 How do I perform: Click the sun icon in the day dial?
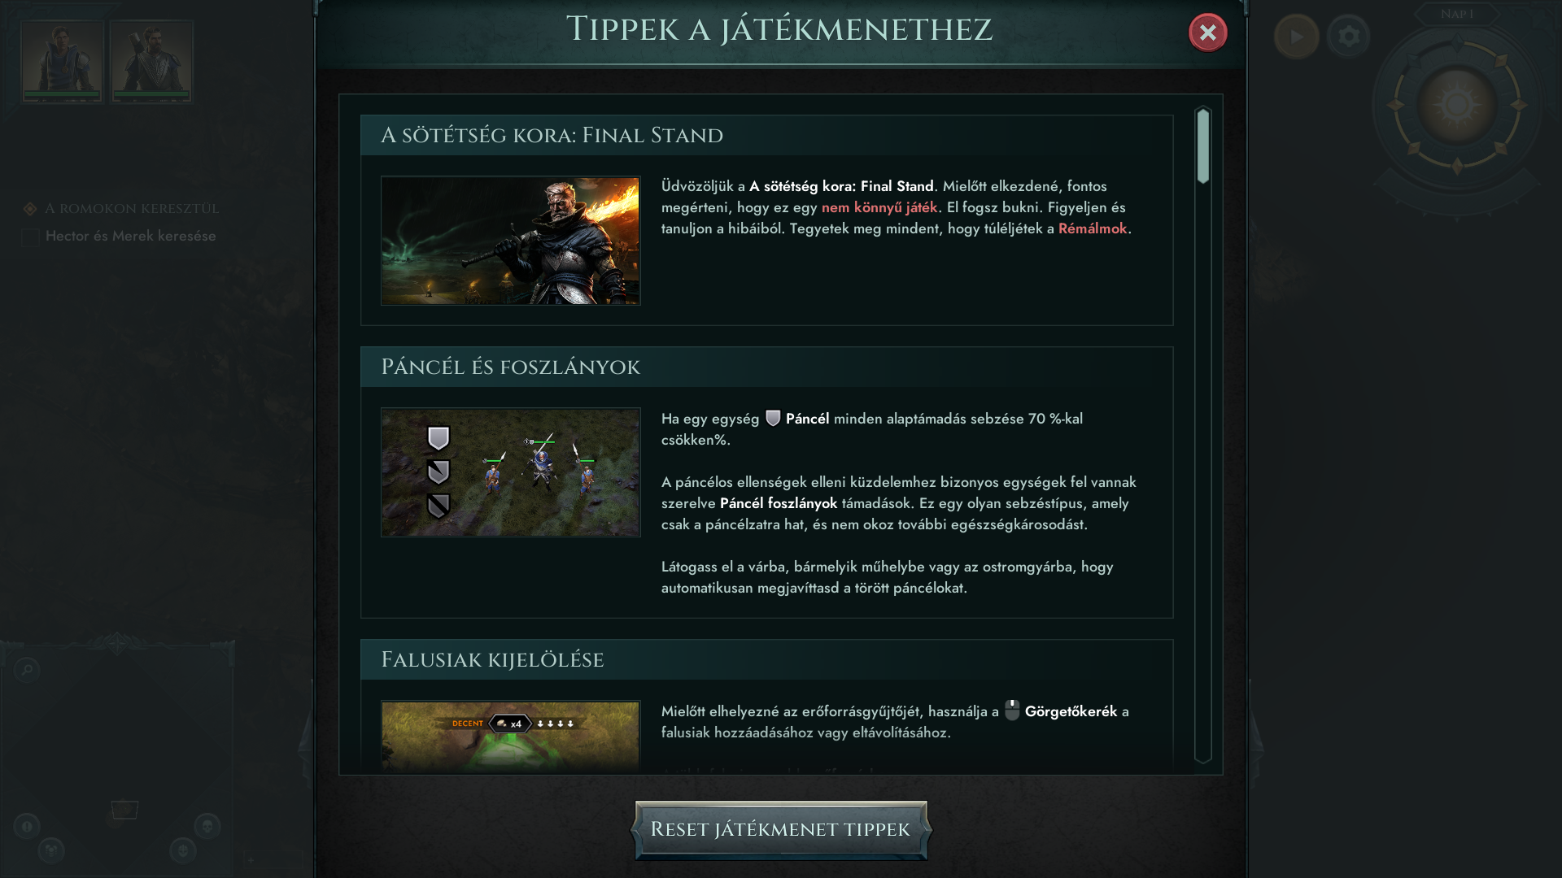pyautogui.click(x=1456, y=104)
